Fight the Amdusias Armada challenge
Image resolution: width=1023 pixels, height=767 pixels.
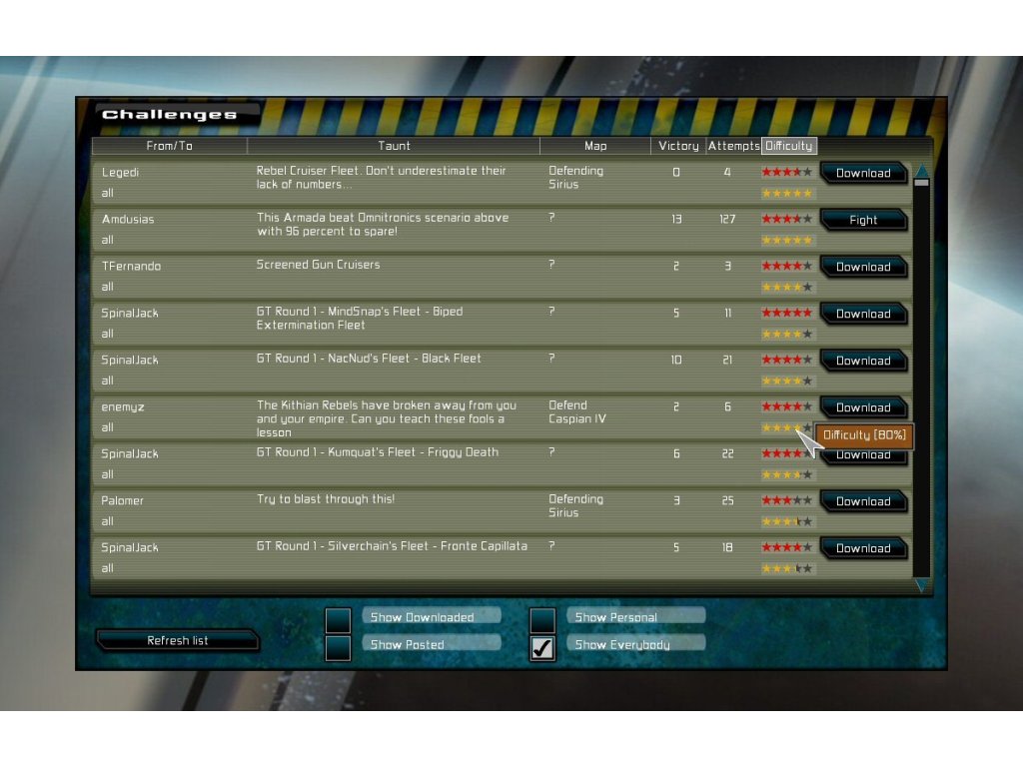863,221
